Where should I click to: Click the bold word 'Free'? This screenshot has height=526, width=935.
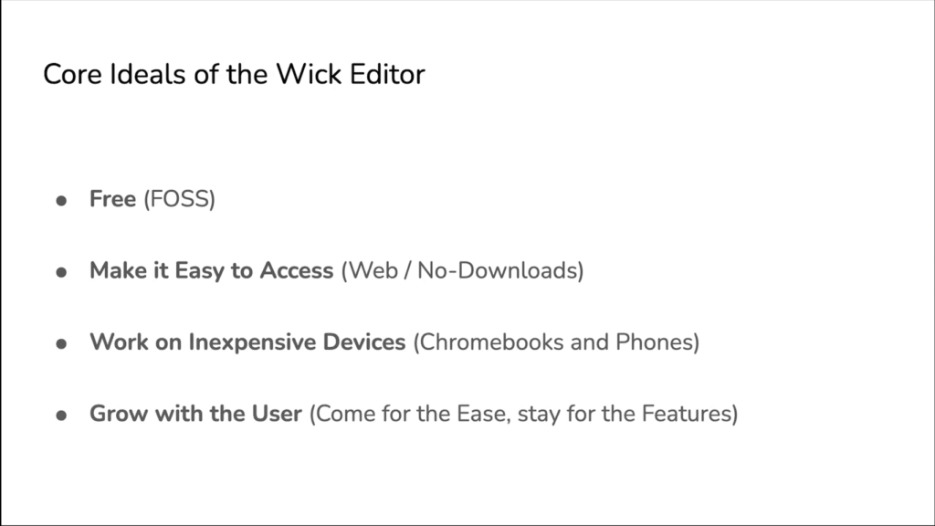[x=112, y=198]
